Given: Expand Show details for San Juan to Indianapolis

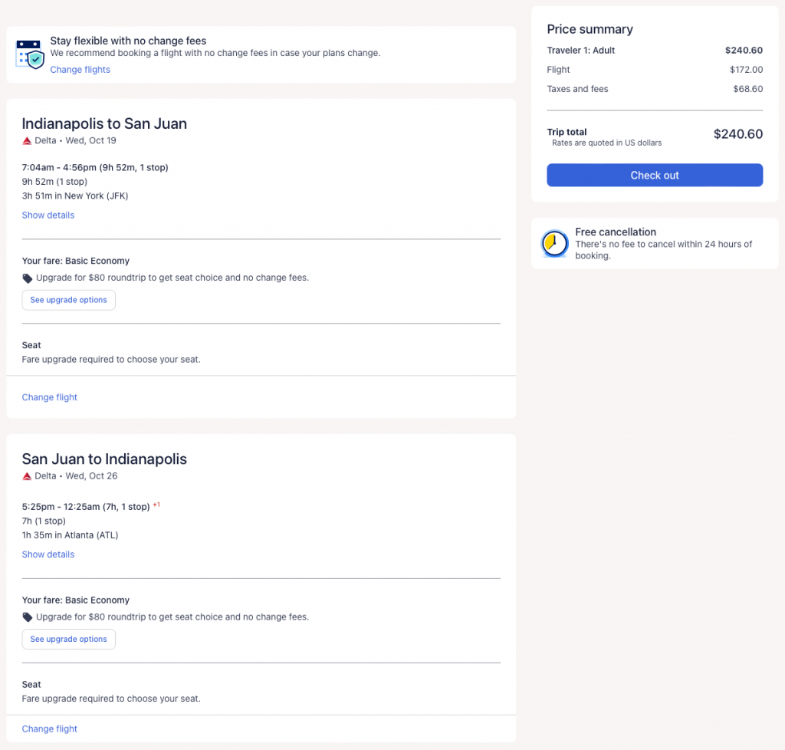Looking at the screenshot, I should click(x=48, y=554).
